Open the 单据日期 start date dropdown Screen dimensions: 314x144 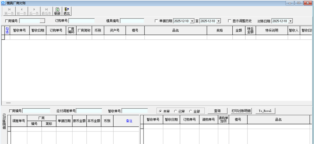tap(192, 21)
